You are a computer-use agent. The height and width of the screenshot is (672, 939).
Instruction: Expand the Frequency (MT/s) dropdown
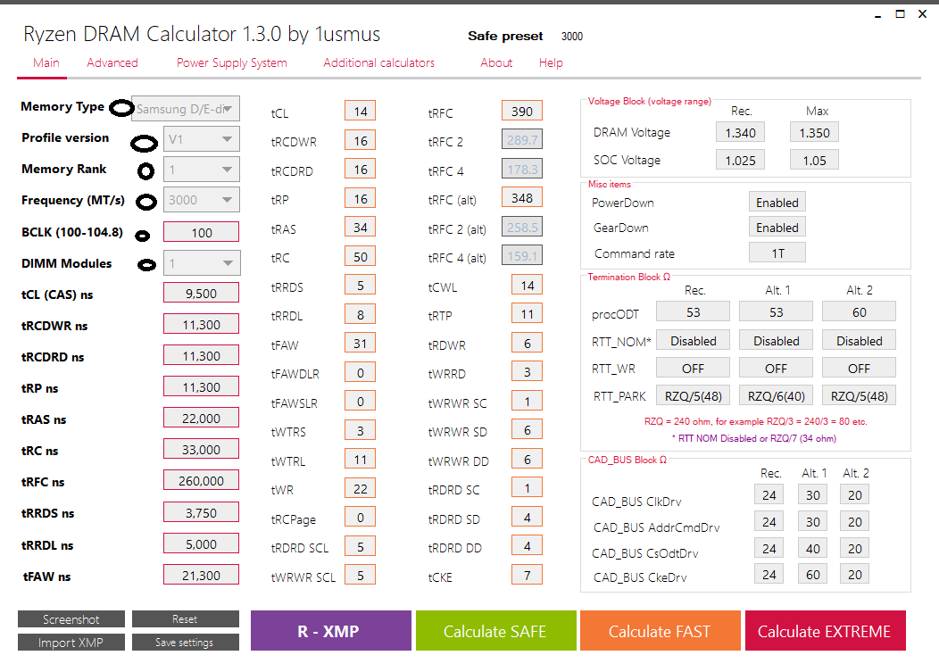pyautogui.click(x=201, y=200)
